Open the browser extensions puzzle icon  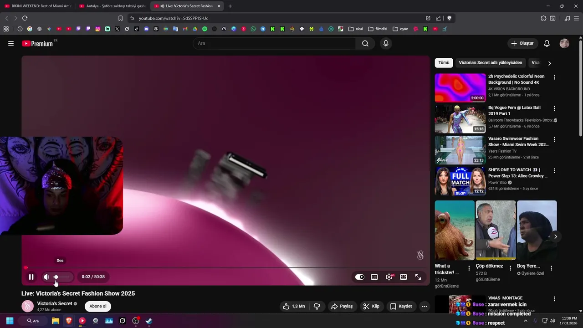click(x=543, y=18)
